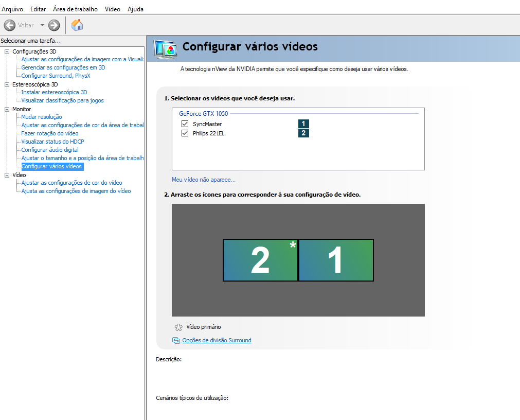Screen dimensions: 520x420
Task: Open the Home page icon
Action: 77,25
